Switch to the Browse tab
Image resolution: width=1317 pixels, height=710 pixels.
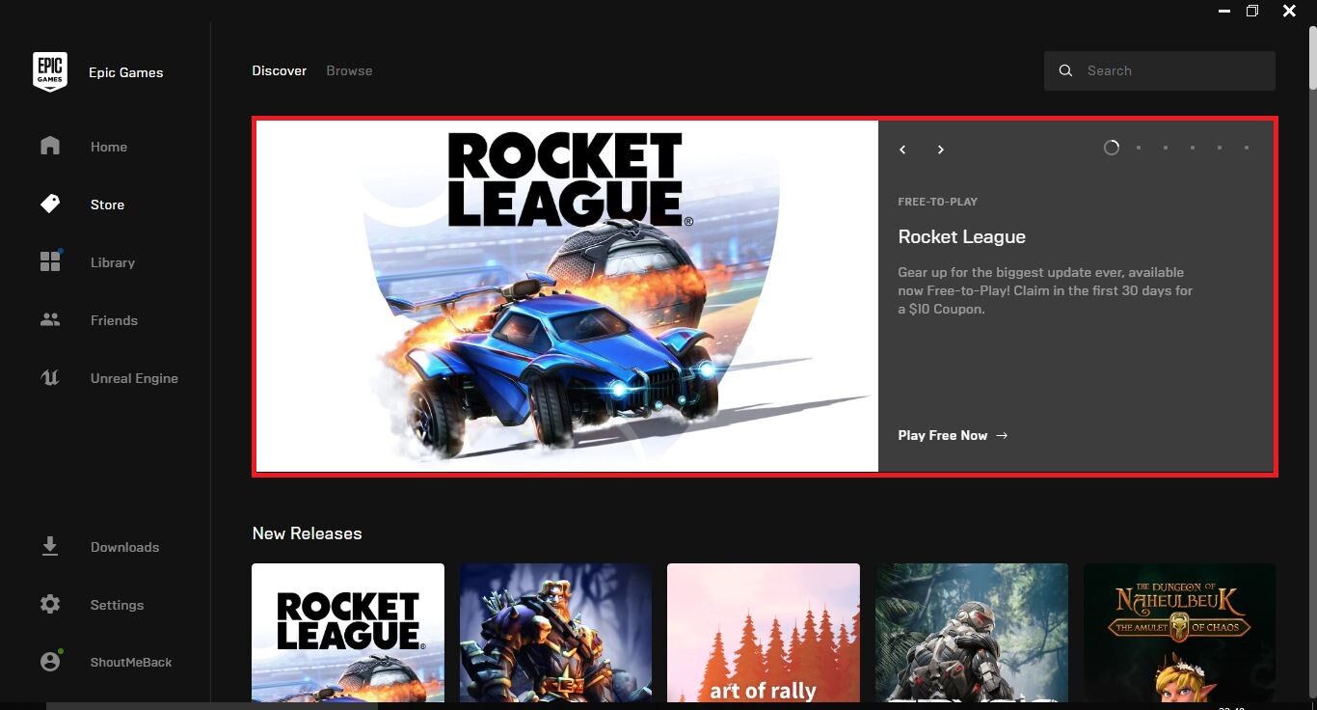point(349,70)
